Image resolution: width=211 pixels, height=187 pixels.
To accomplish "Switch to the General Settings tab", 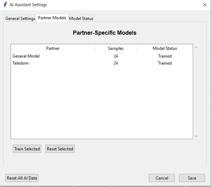I will (x=20, y=18).
